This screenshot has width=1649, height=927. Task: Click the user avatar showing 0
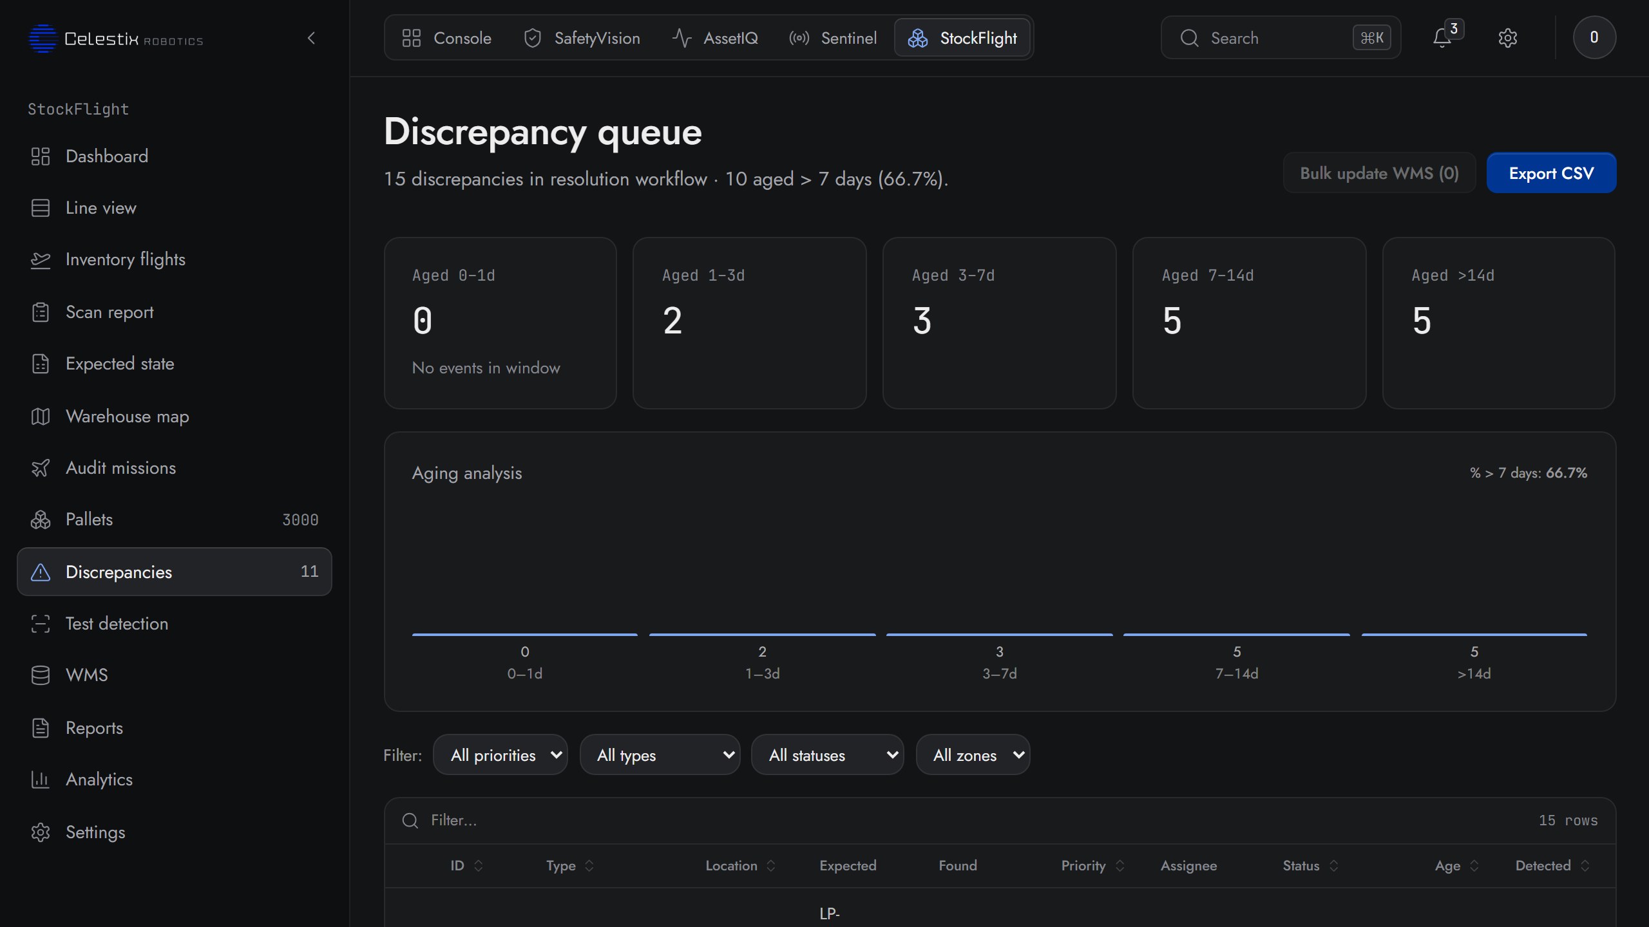pos(1594,37)
